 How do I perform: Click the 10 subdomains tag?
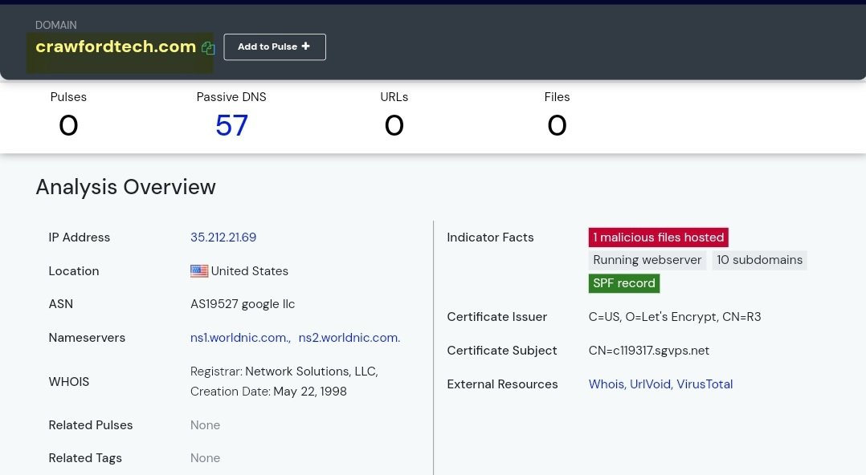pos(759,260)
